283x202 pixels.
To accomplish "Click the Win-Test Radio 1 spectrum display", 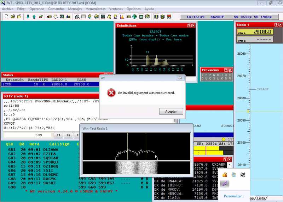I will pyautogui.click(x=137, y=146).
